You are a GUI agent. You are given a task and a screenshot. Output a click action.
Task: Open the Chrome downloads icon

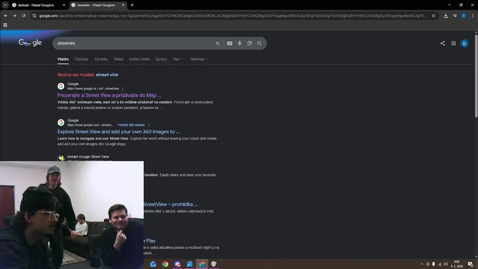point(446,16)
